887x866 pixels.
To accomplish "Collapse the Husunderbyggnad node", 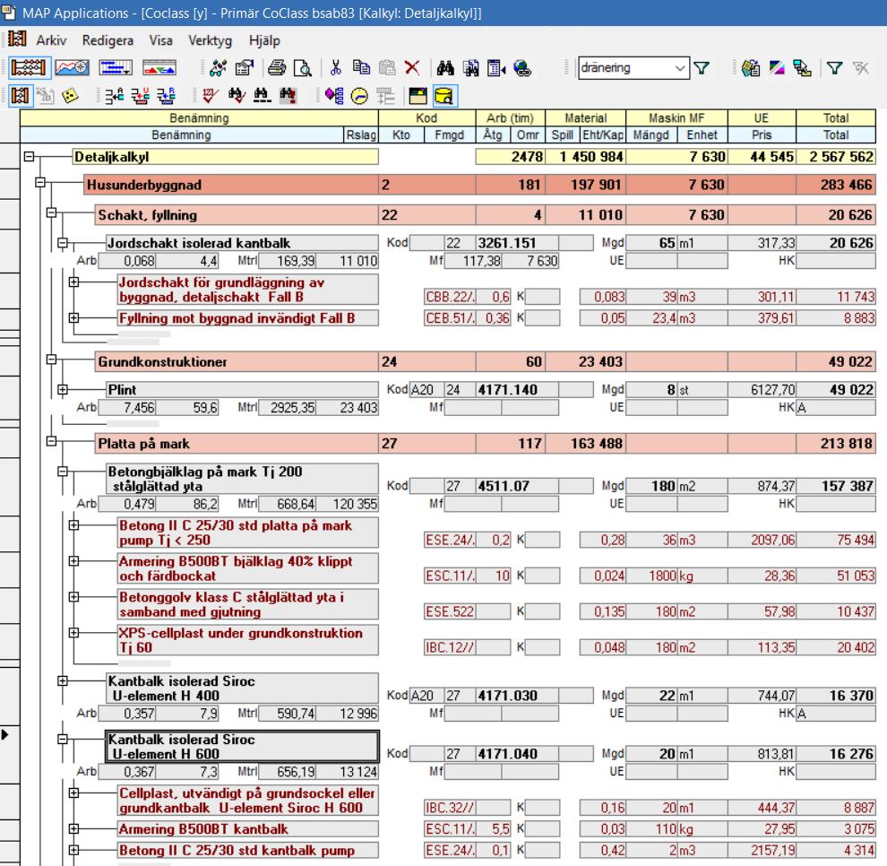I will coord(40,182).
